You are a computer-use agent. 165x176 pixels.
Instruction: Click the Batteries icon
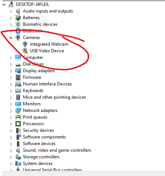coord(18,18)
